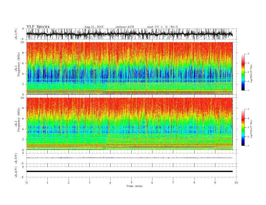Image resolution: width=266 pixels, height=205 pixels.
Task: Click the ch.3 voltage waveform trace
Action: coord(129,158)
